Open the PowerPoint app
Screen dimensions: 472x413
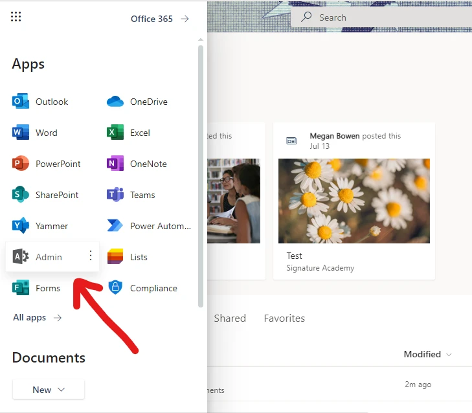point(47,164)
